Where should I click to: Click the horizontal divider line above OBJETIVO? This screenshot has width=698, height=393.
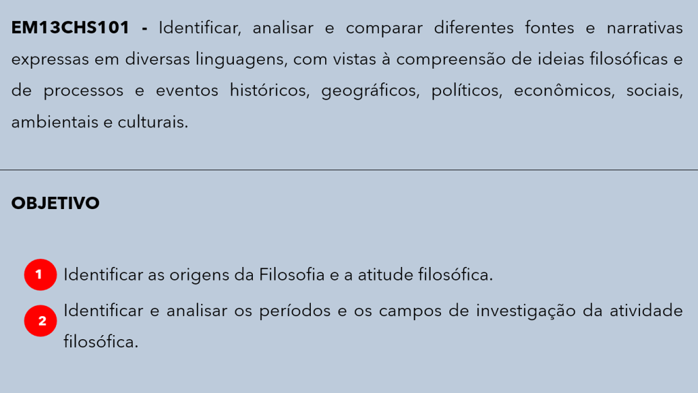coord(349,170)
